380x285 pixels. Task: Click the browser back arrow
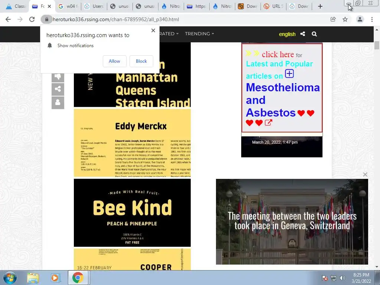[x=8, y=19]
